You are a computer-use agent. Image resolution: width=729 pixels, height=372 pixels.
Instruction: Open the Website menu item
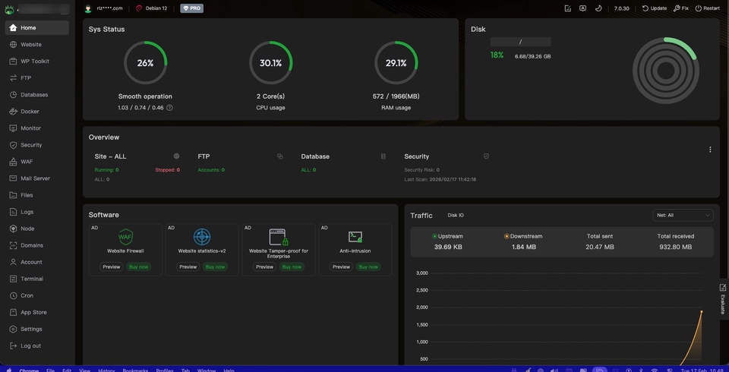pos(37,45)
